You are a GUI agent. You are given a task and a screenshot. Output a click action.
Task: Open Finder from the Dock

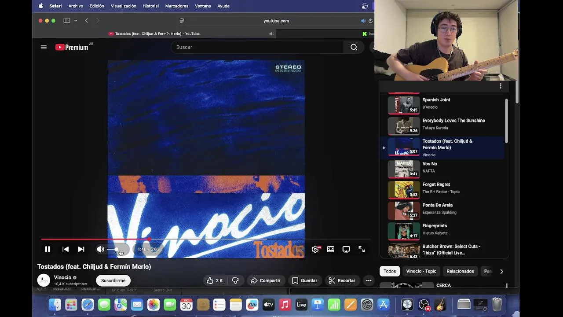coord(55,305)
